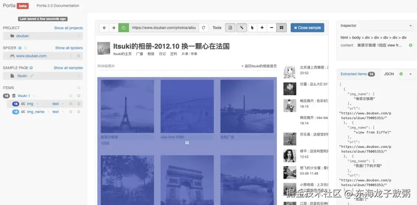Expand the Itsuki-1 dropdown arrow
This screenshot has width=417, height=205.
click(x=34, y=96)
